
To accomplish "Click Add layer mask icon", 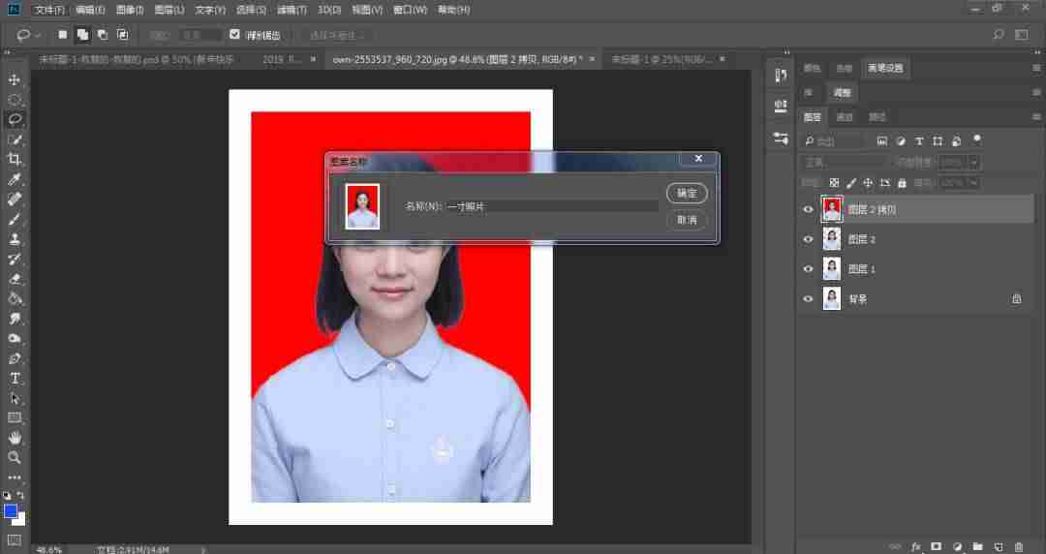I will click(936, 546).
